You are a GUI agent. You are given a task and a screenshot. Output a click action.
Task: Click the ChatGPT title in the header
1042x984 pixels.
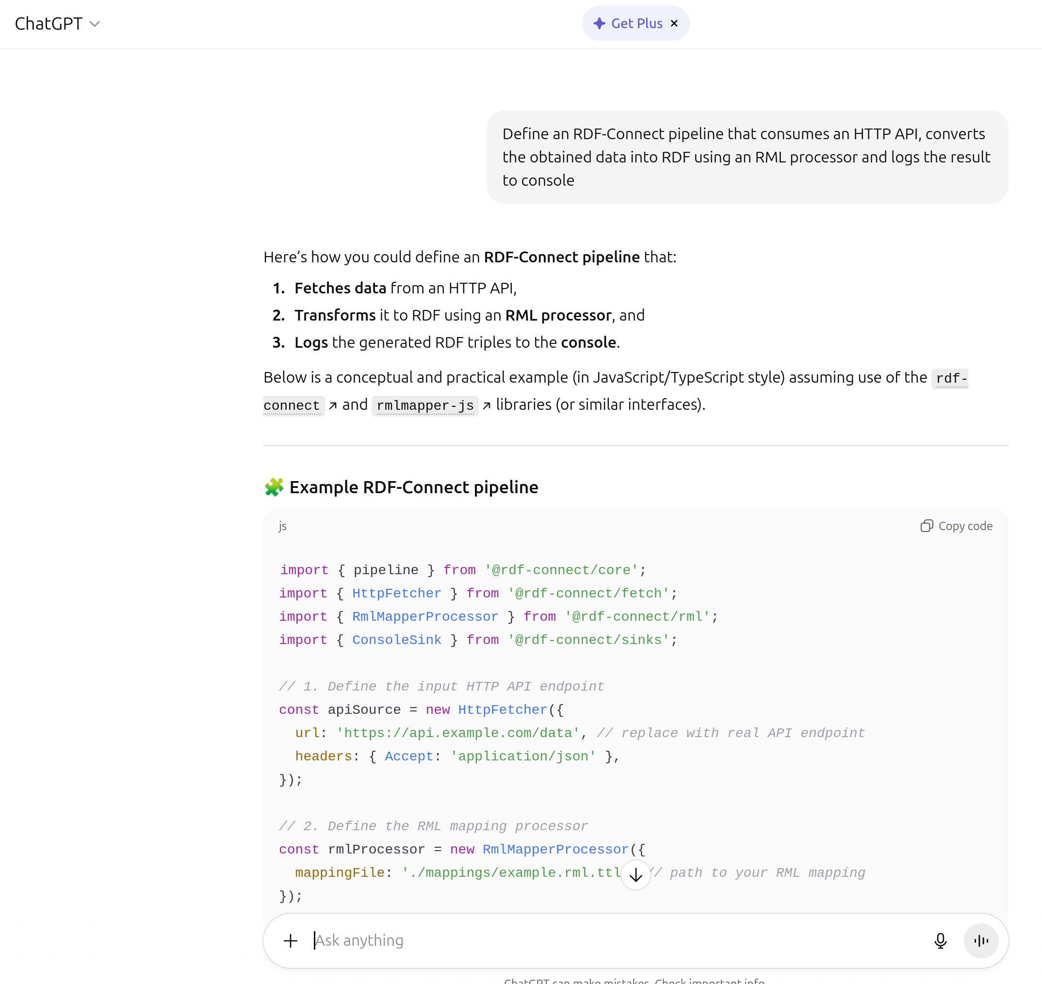(49, 24)
